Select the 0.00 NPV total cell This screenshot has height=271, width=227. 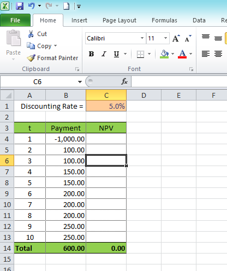point(106,248)
